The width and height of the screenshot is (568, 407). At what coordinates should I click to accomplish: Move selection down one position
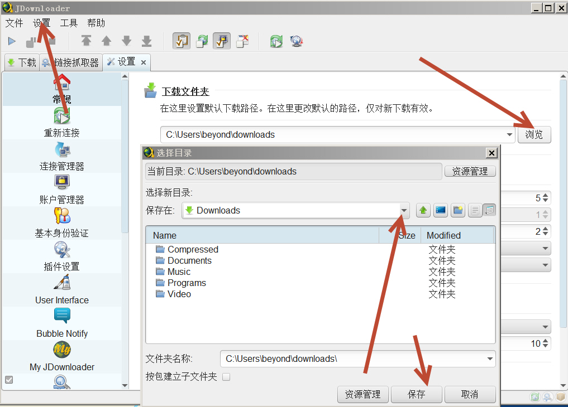pos(126,41)
